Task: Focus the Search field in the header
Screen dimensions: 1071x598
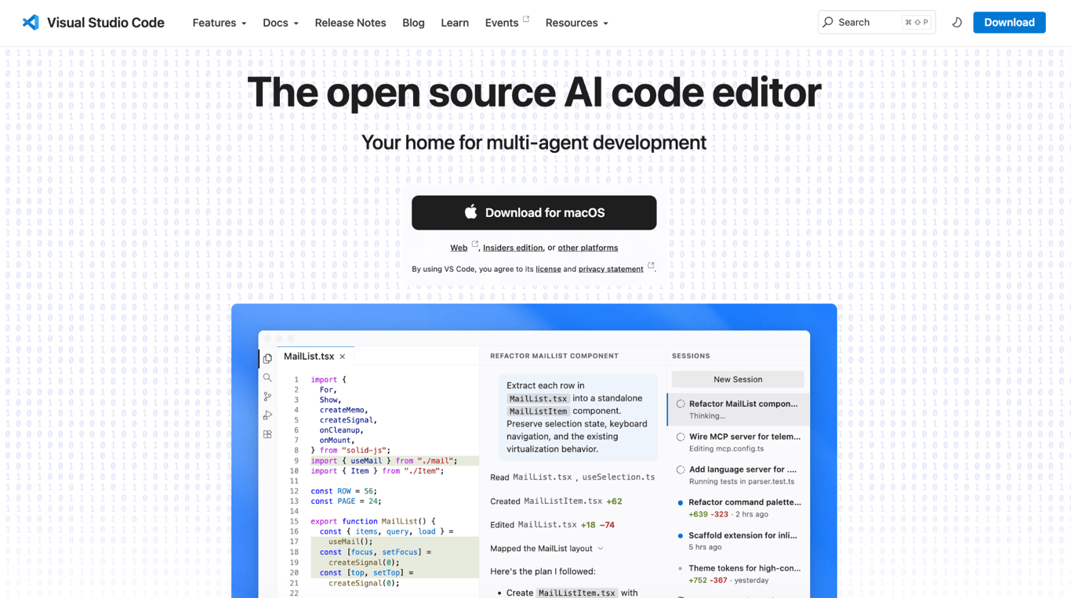Action: 877,23
